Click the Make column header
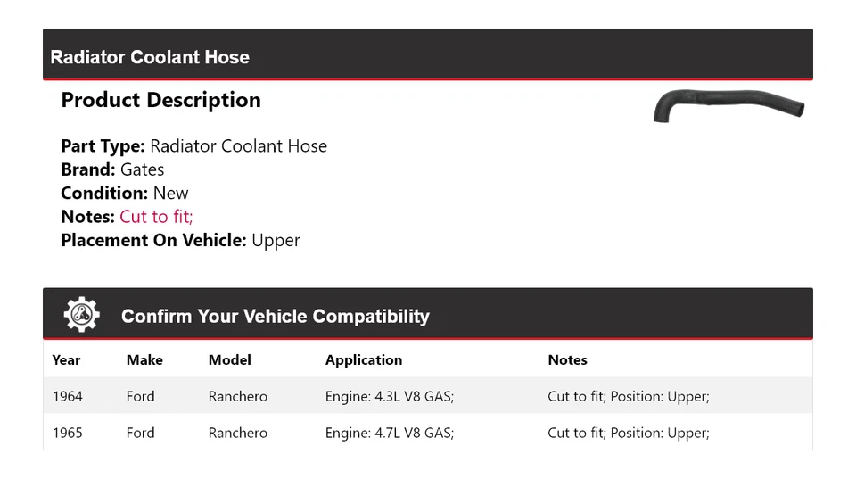This screenshot has height=479, width=856. pos(144,360)
